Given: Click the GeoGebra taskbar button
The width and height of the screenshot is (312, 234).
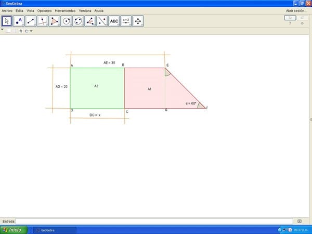Looking at the screenshot, I should click(55, 230).
